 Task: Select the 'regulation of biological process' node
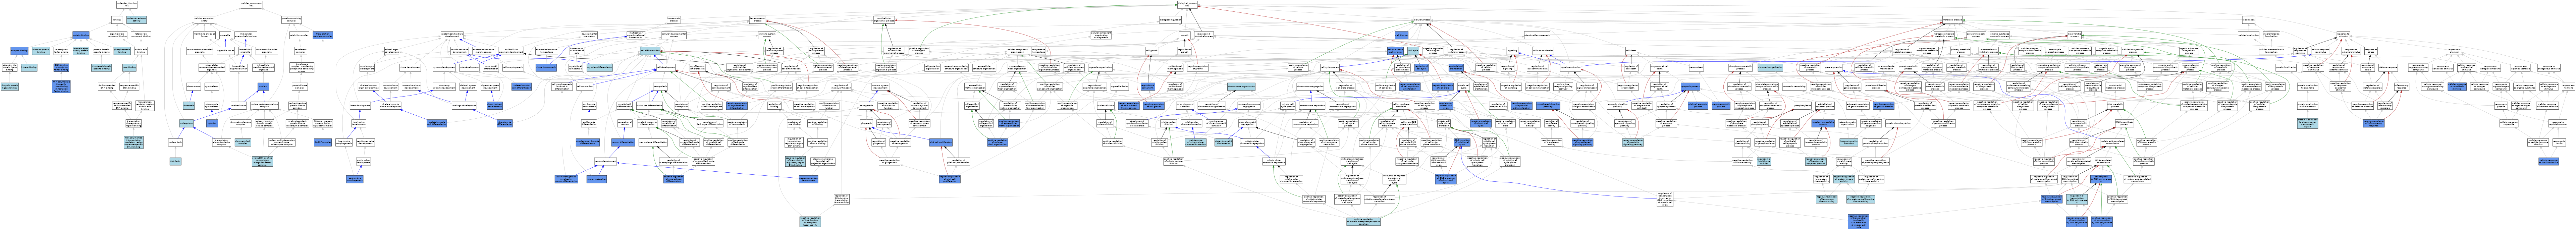[1204, 35]
